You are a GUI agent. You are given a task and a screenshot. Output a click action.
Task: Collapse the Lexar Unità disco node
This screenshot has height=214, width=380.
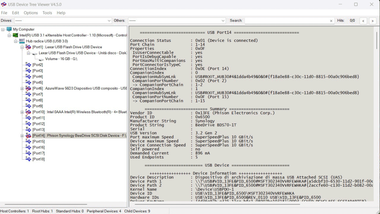click(x=28, y=53)
